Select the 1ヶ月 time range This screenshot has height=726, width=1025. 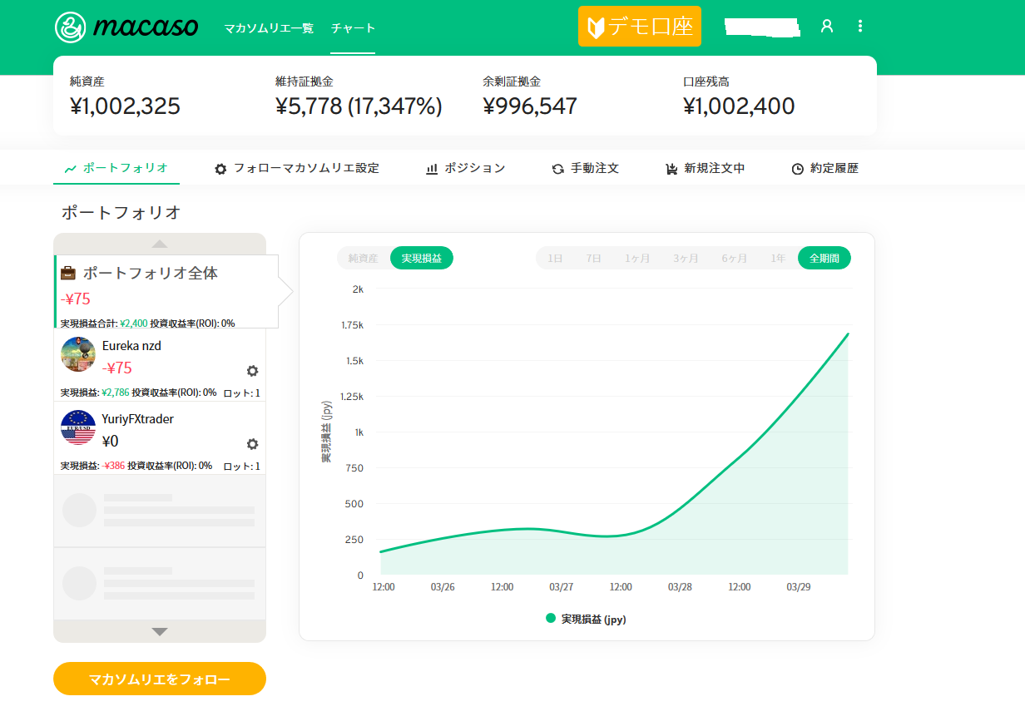click(x=637, y=259)
